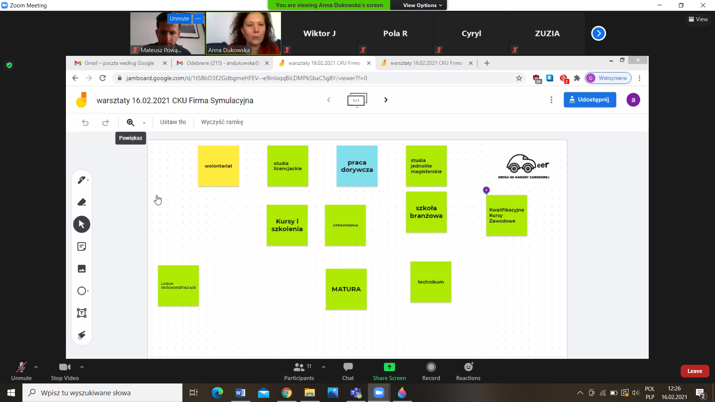Expand the View Options dropdown
This screenshot has width=715, height=402.
tap(422, 5)
